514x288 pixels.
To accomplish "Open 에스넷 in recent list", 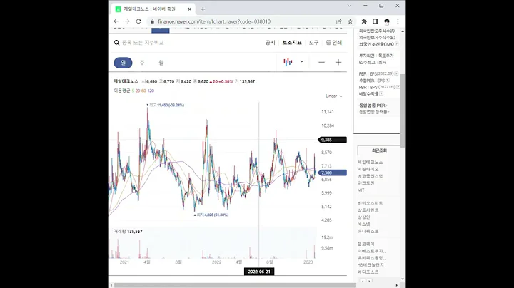I will [x=364, y=224].
